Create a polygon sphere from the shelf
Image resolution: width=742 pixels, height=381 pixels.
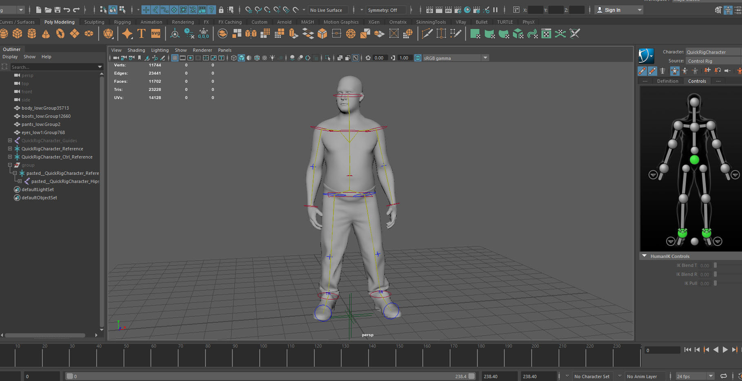pyautogui.click(x=4, y=33)
